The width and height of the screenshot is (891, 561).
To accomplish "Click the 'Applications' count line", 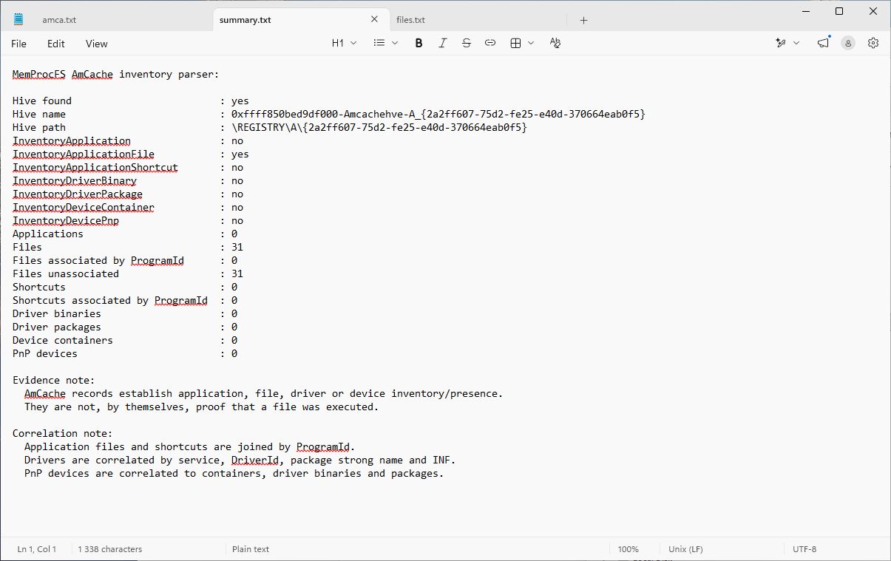I will point(125,234).
